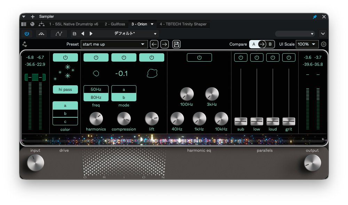
Task: Open the UI Scale 100% dropdown
Action: (307, 44)
